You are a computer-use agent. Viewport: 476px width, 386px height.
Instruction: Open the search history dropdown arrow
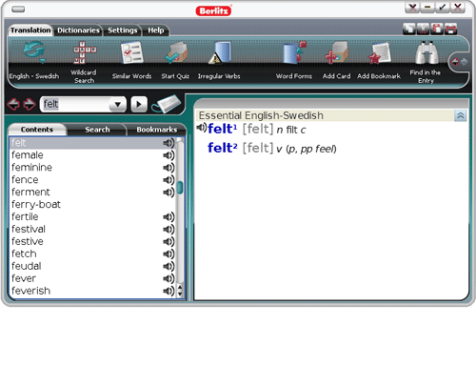pos(118,104)
